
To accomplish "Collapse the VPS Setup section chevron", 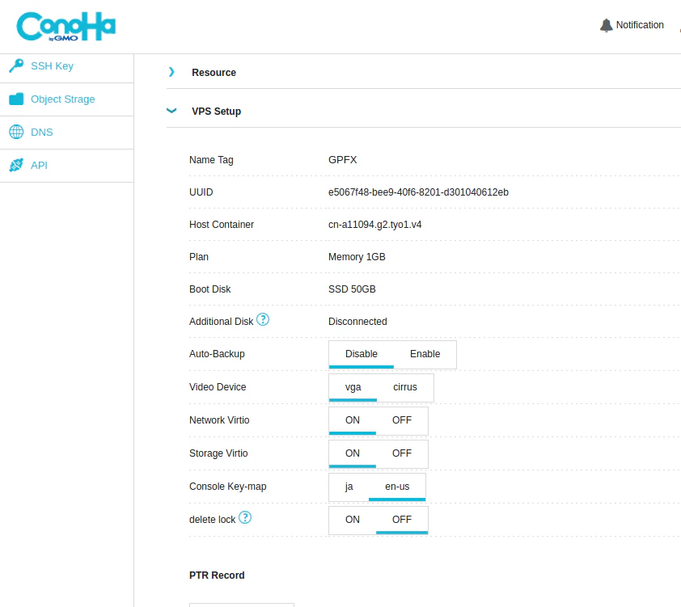I will pos(171,111).
